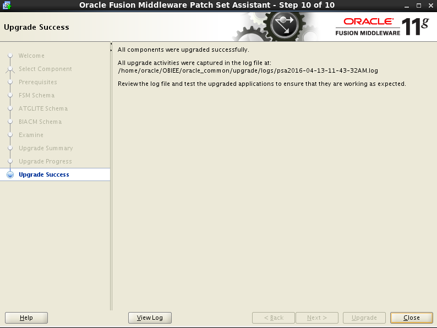Click the Oracle Fusion Middleware 11g logo
This screenshot has height=328, width=437.
[x=382, y=27]
